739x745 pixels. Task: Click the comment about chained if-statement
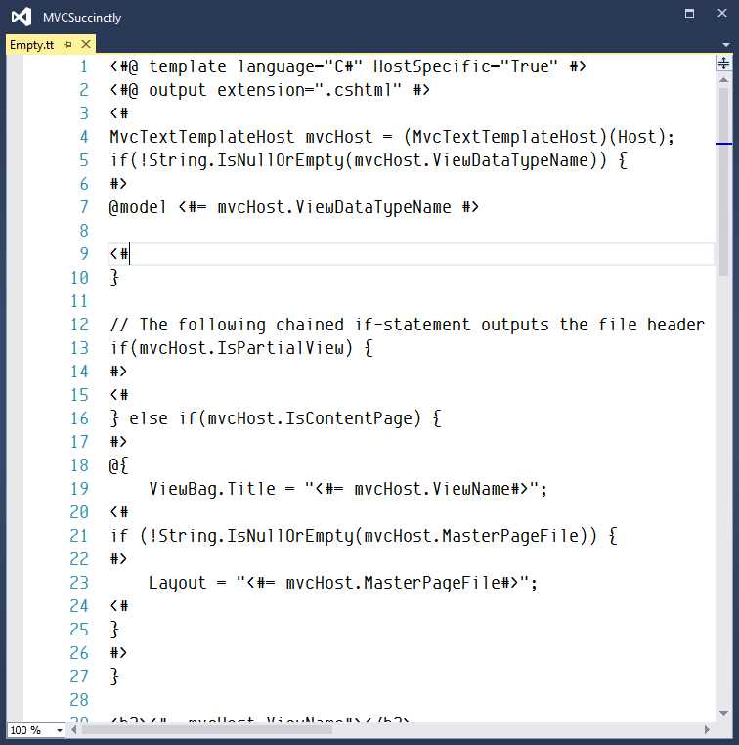pyautogui.click(x=407, y=325)
